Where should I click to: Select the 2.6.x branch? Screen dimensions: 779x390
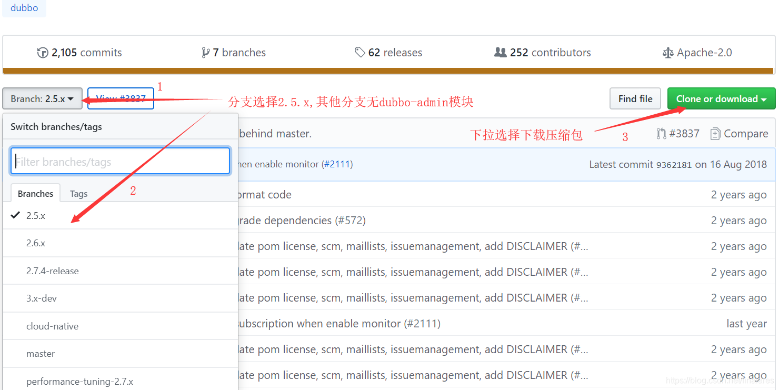(x=121, y=243)
